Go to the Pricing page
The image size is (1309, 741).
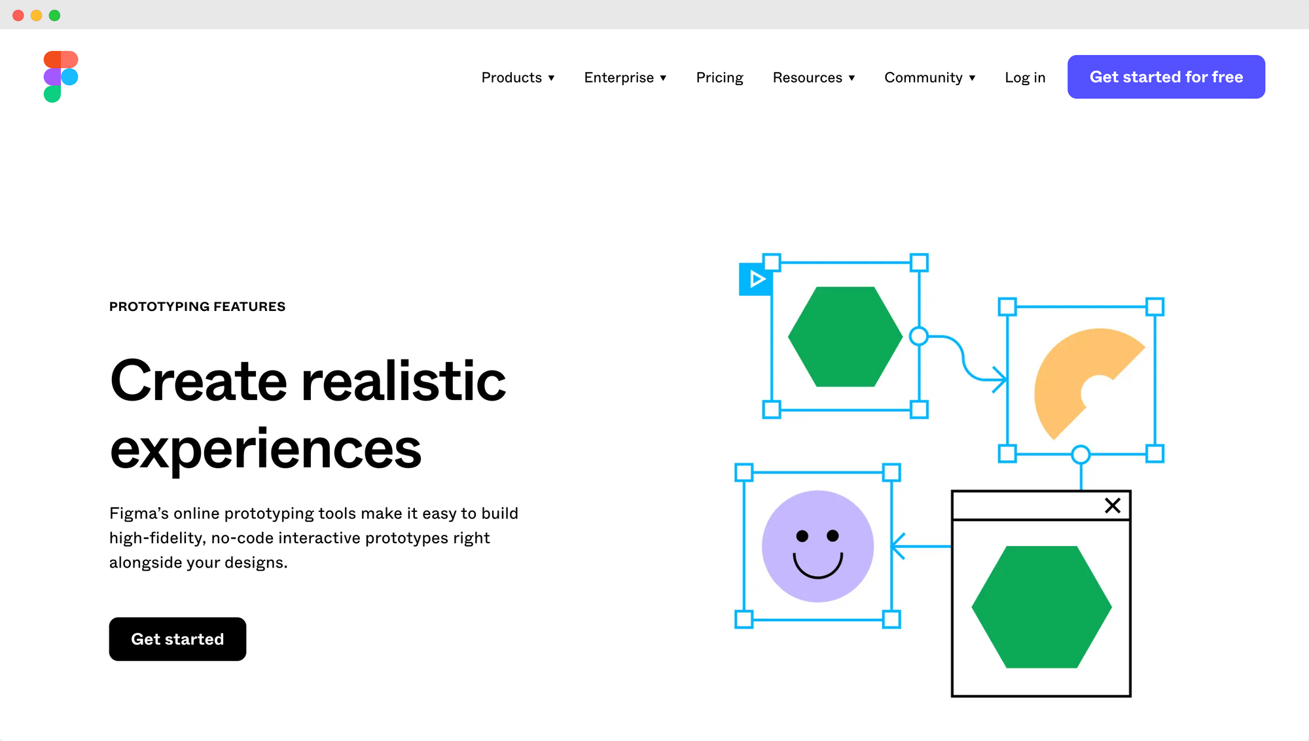[x=719, y=77]
